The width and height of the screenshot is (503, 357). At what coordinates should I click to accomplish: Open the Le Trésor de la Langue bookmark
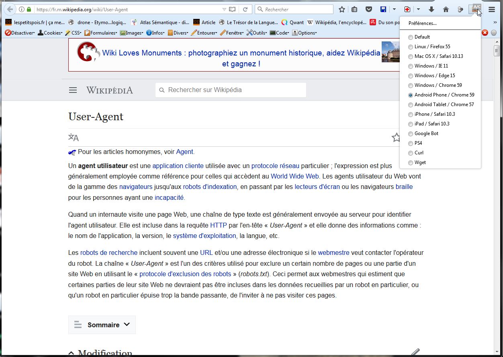(x=248, y=23)
